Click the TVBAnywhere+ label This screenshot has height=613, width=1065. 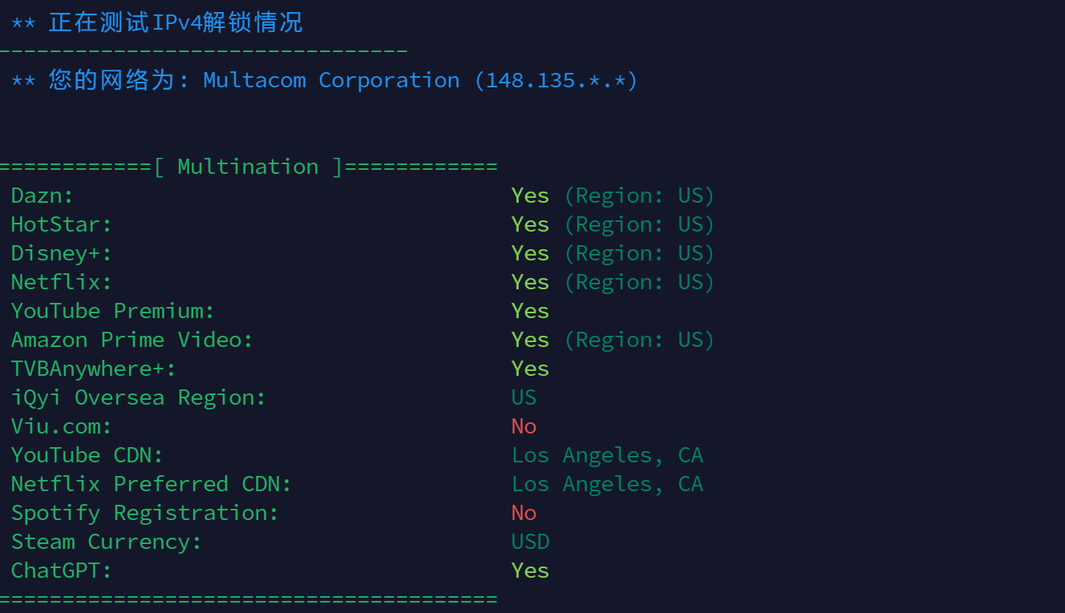click(94, 369)
